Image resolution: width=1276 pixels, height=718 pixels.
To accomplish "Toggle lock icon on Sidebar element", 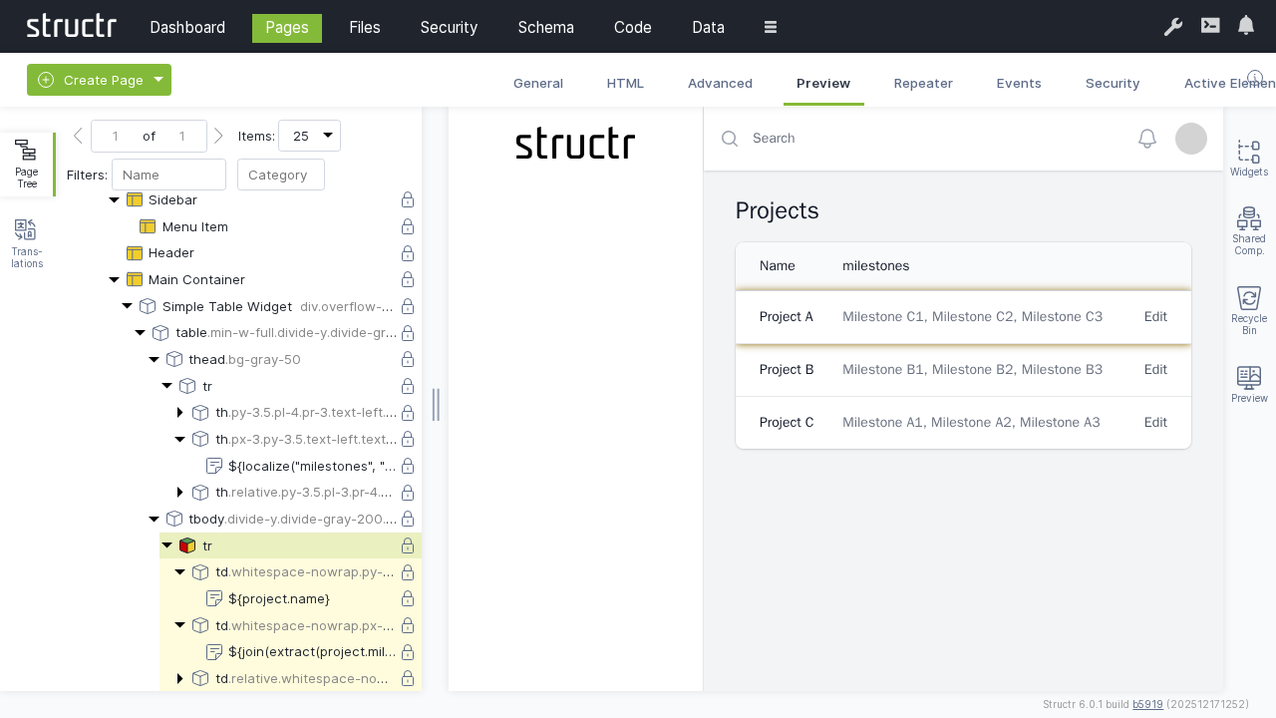I will [x=408, y=200].
